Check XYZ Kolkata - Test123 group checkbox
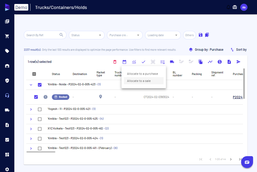 point(40,129)
